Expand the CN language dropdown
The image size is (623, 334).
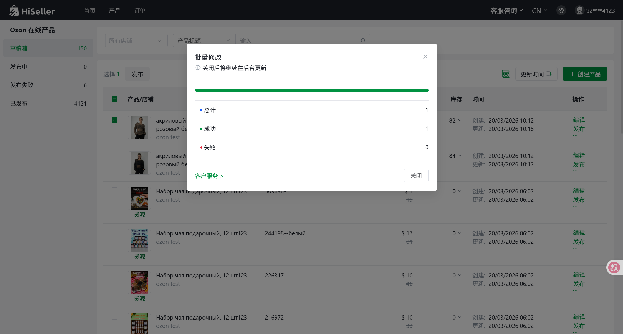[539, 11]
